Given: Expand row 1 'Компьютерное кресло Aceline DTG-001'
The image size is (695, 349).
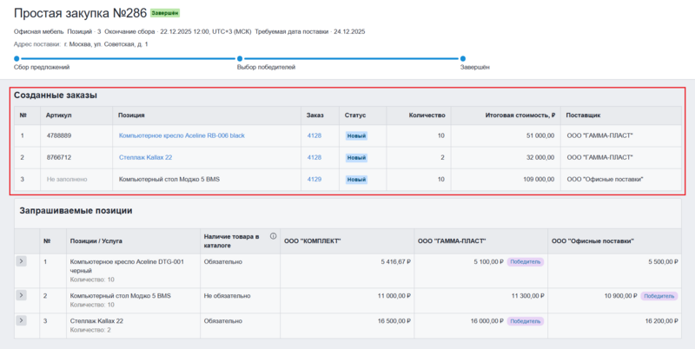Looking at the screenshot, I should pyautogui.click(x=22, y=260).
